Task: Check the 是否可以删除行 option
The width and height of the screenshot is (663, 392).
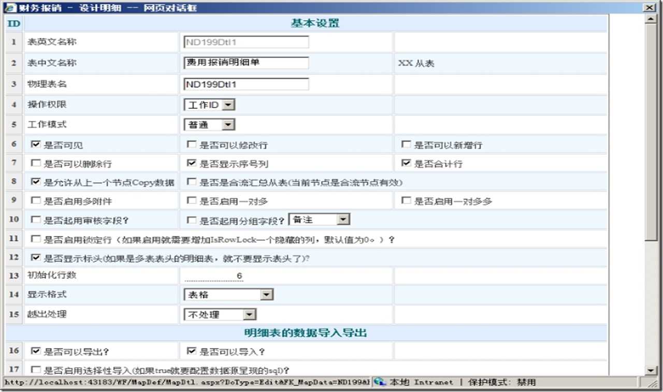Action: click(x=35, y=163)
